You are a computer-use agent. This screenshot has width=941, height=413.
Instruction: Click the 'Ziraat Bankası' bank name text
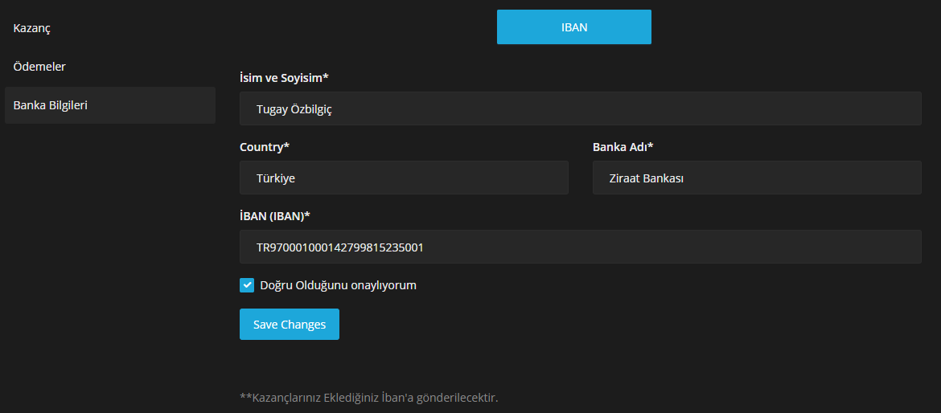[646, 178]
